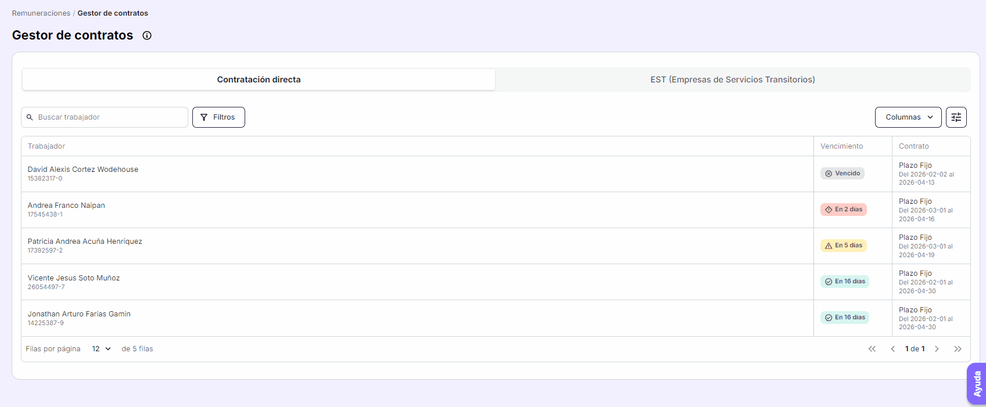
Task: Click the En 2 días badge
Action: tap(844, 210)
